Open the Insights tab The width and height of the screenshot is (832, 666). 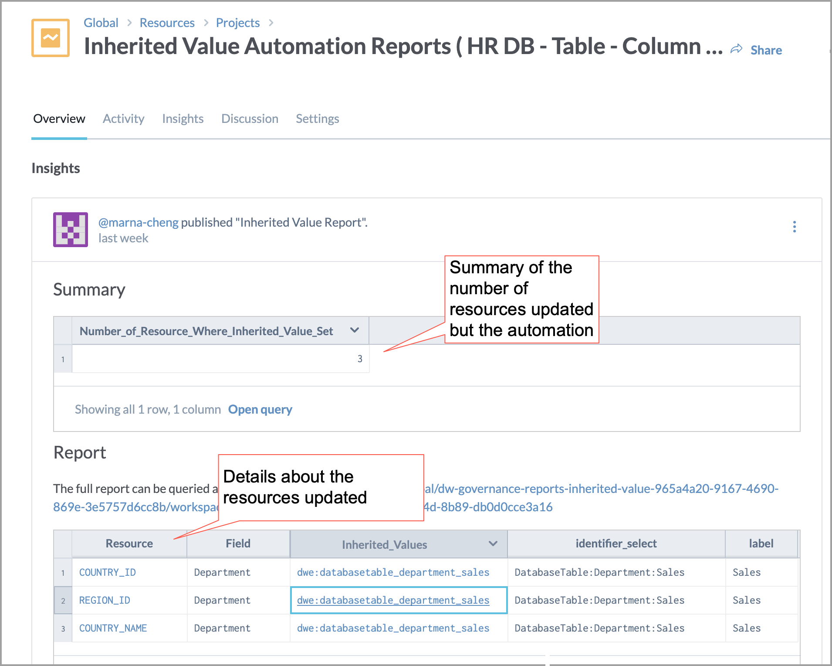click(183, 119)
